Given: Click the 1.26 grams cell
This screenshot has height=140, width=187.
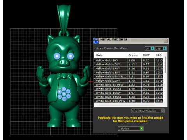Looking at the screenshot, I should (x=134, y=68).
